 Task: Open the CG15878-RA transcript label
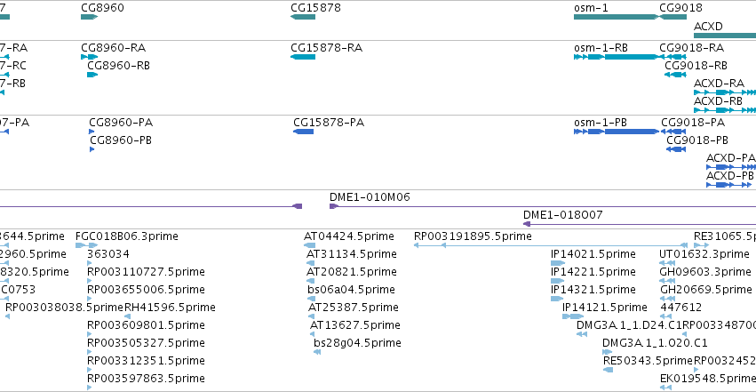(x=326, y=48)
